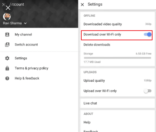This screenshot has height=132, width=156.
Task: Select the 6.55 GB Free text
Action: [x=143, y=53]
